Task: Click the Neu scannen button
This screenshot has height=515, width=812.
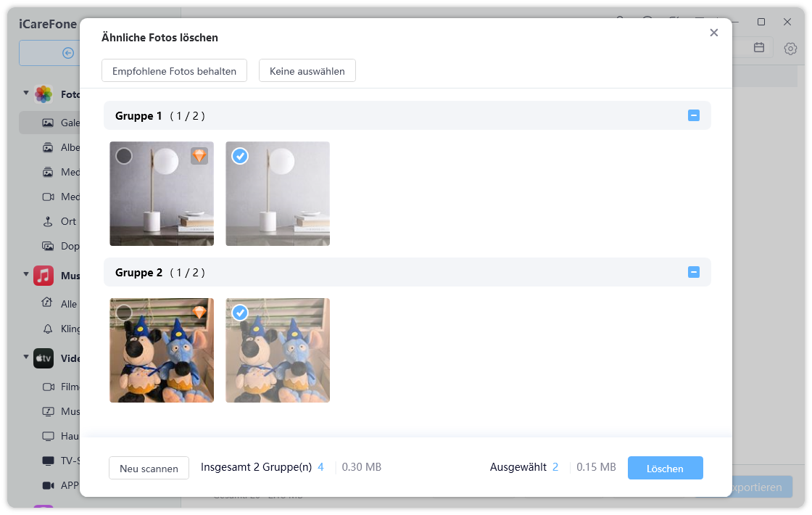Action: [149, 469]
